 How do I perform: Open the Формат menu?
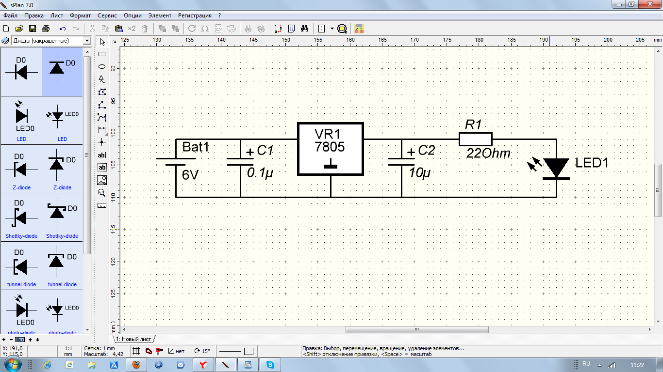point(80,15)
